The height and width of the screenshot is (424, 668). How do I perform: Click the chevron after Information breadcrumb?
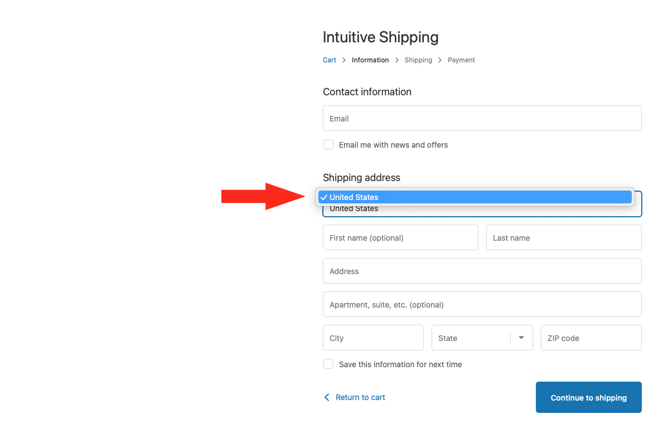[x=397, y=60]
